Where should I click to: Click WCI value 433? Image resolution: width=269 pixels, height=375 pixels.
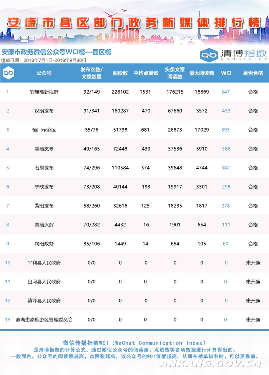pos(226,111)
